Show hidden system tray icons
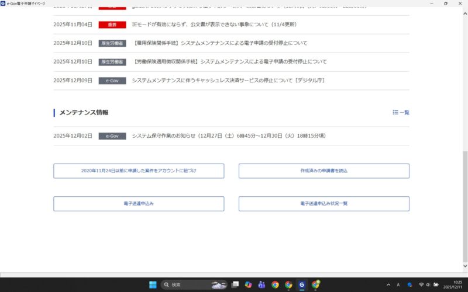 pyautogui.click(x=388, y=285)
